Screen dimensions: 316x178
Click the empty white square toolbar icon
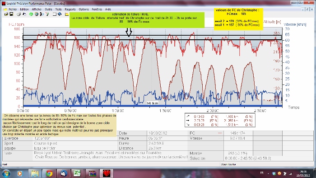pos(55,14)
